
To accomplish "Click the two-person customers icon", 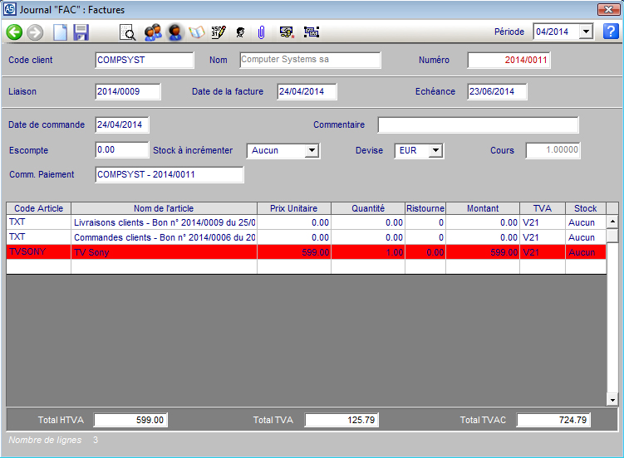I will (152, 32).
